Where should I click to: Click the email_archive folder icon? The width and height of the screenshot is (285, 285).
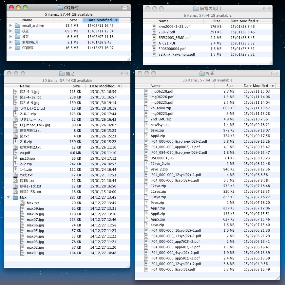(x=18, y=26)
